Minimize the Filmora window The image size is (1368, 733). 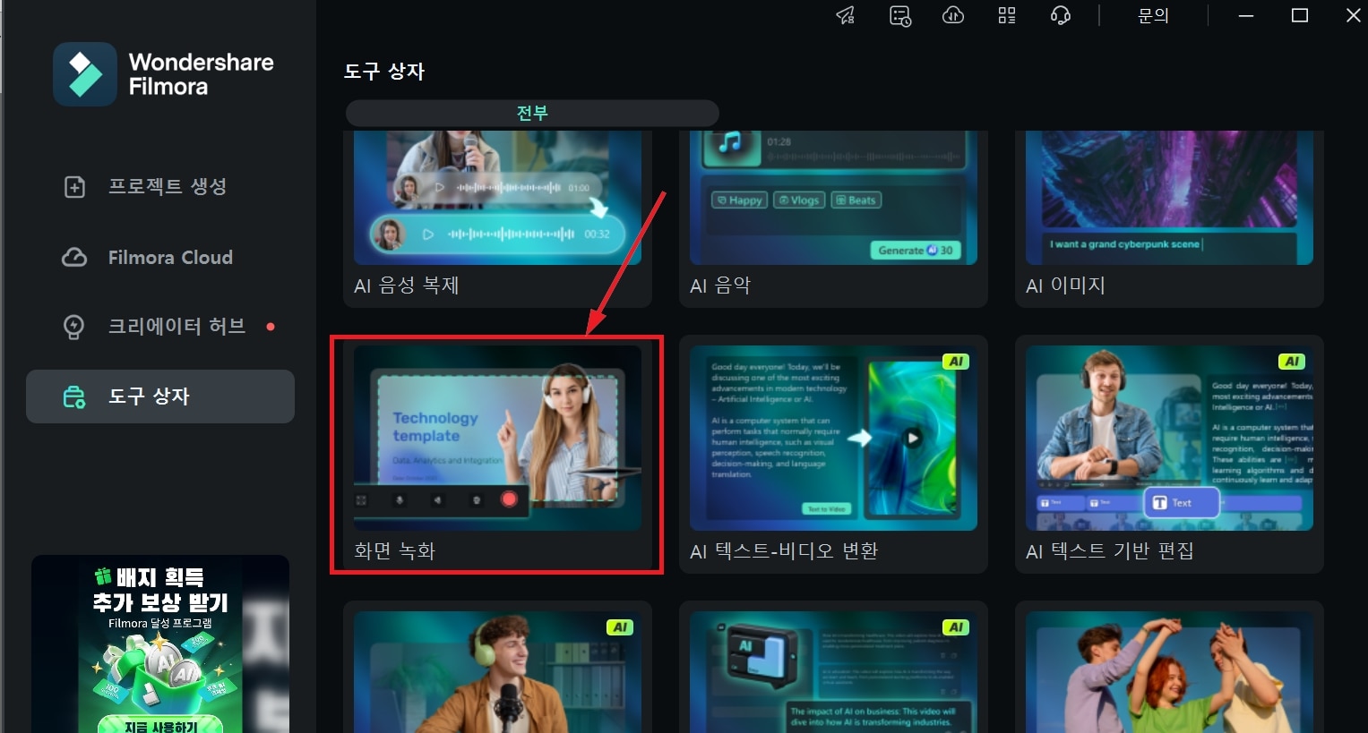[1246, 15]
